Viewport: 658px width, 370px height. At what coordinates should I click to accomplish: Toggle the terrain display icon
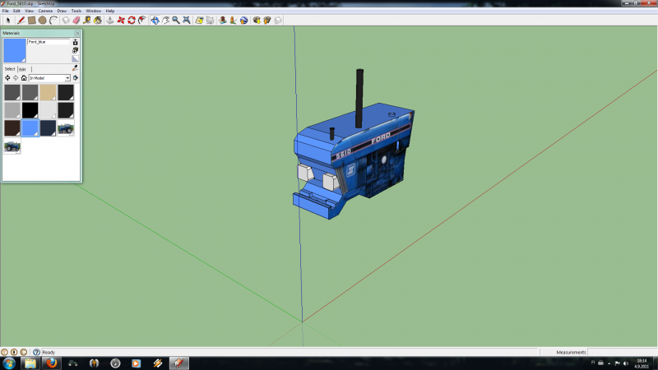(211, 20)
